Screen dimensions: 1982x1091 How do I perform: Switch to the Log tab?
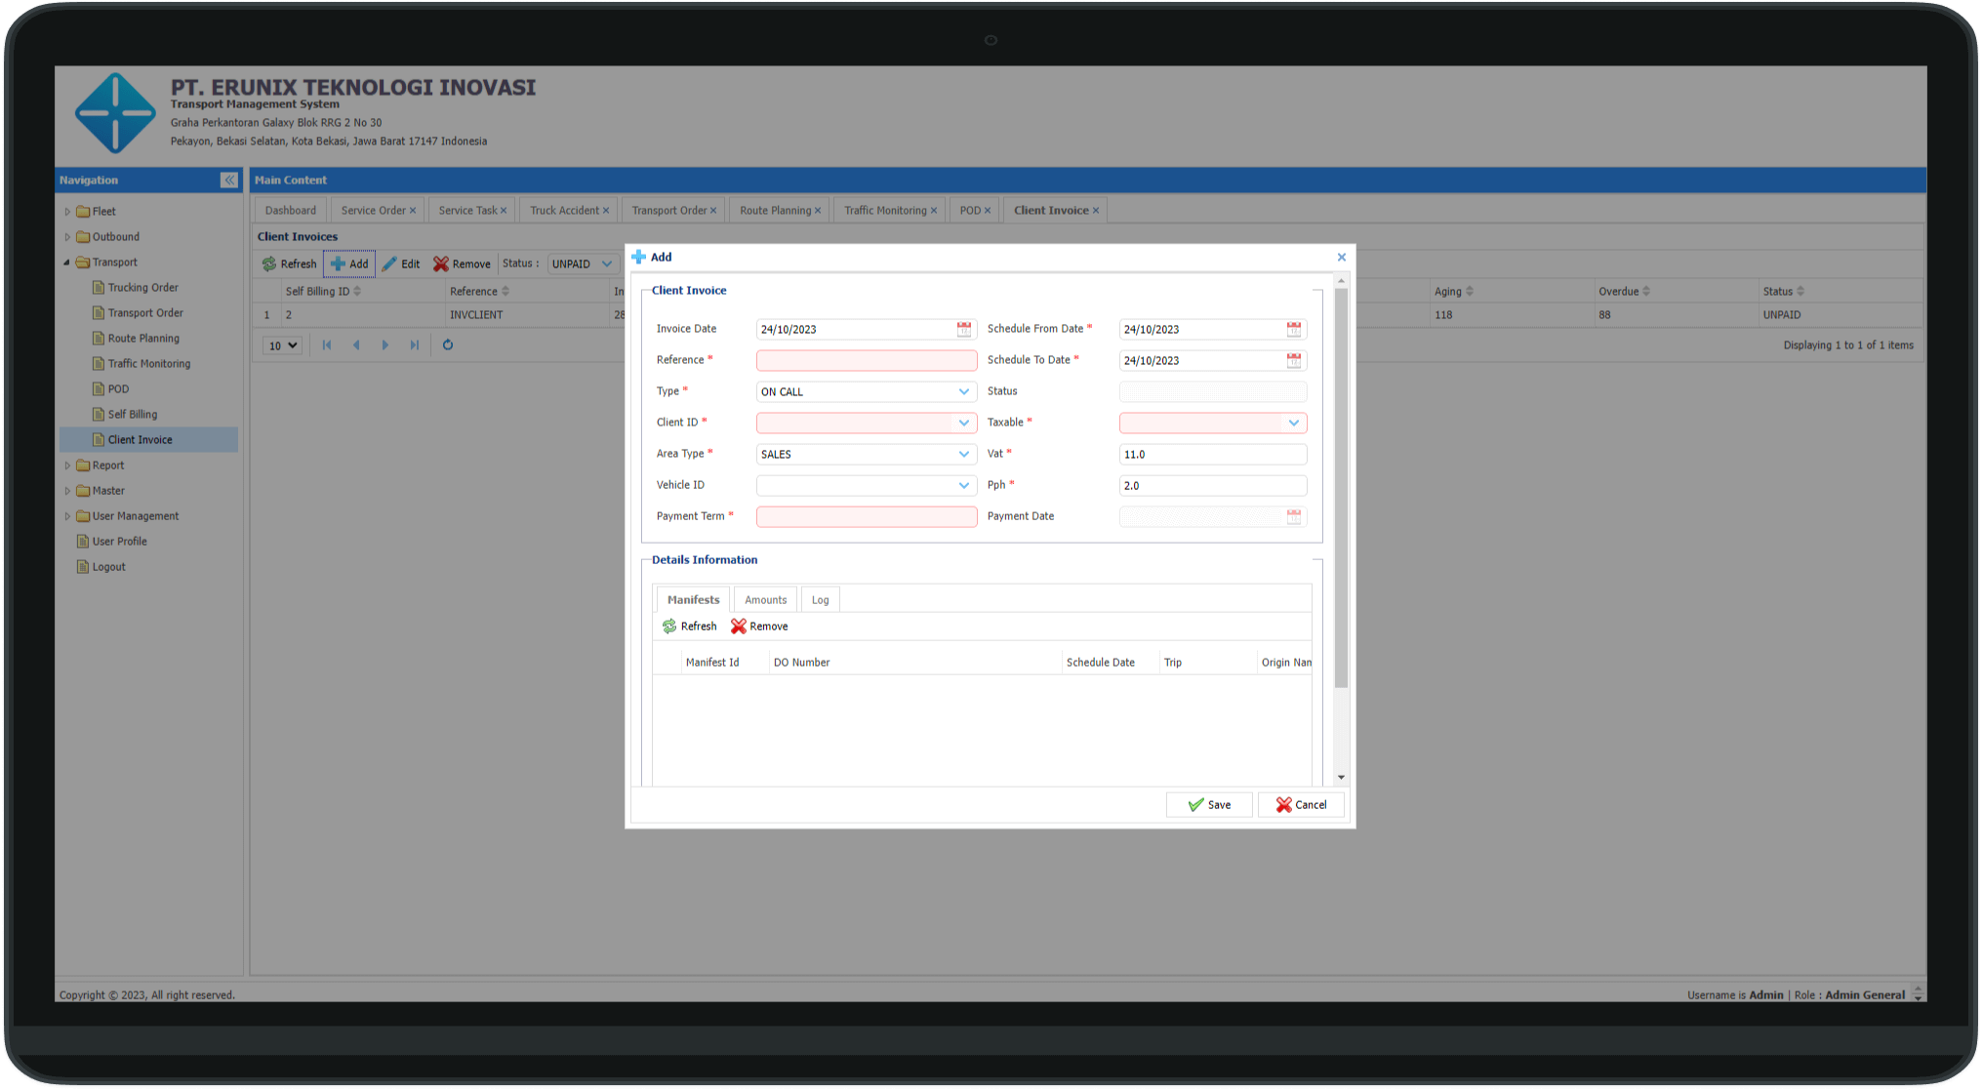coord(821,600)
